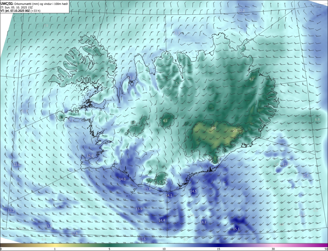Click the 12.4 value label over the sea
This screenshot has width=328, height=251.
(306, 176)
